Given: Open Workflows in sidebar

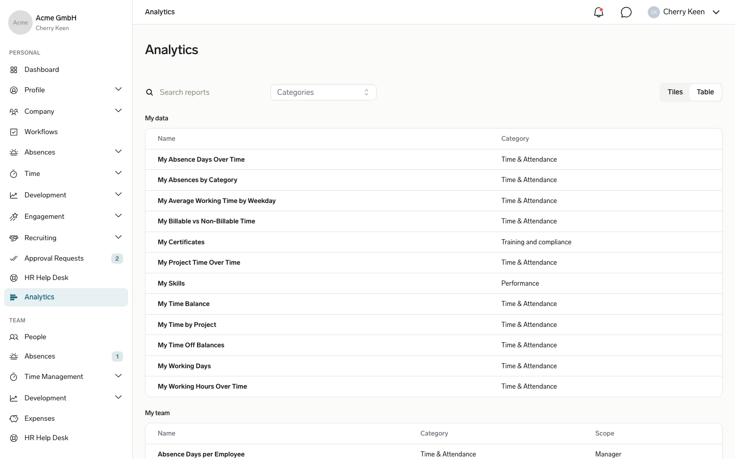Looking at the screenshot, I should pyautogui.click(x=66, y=132).
